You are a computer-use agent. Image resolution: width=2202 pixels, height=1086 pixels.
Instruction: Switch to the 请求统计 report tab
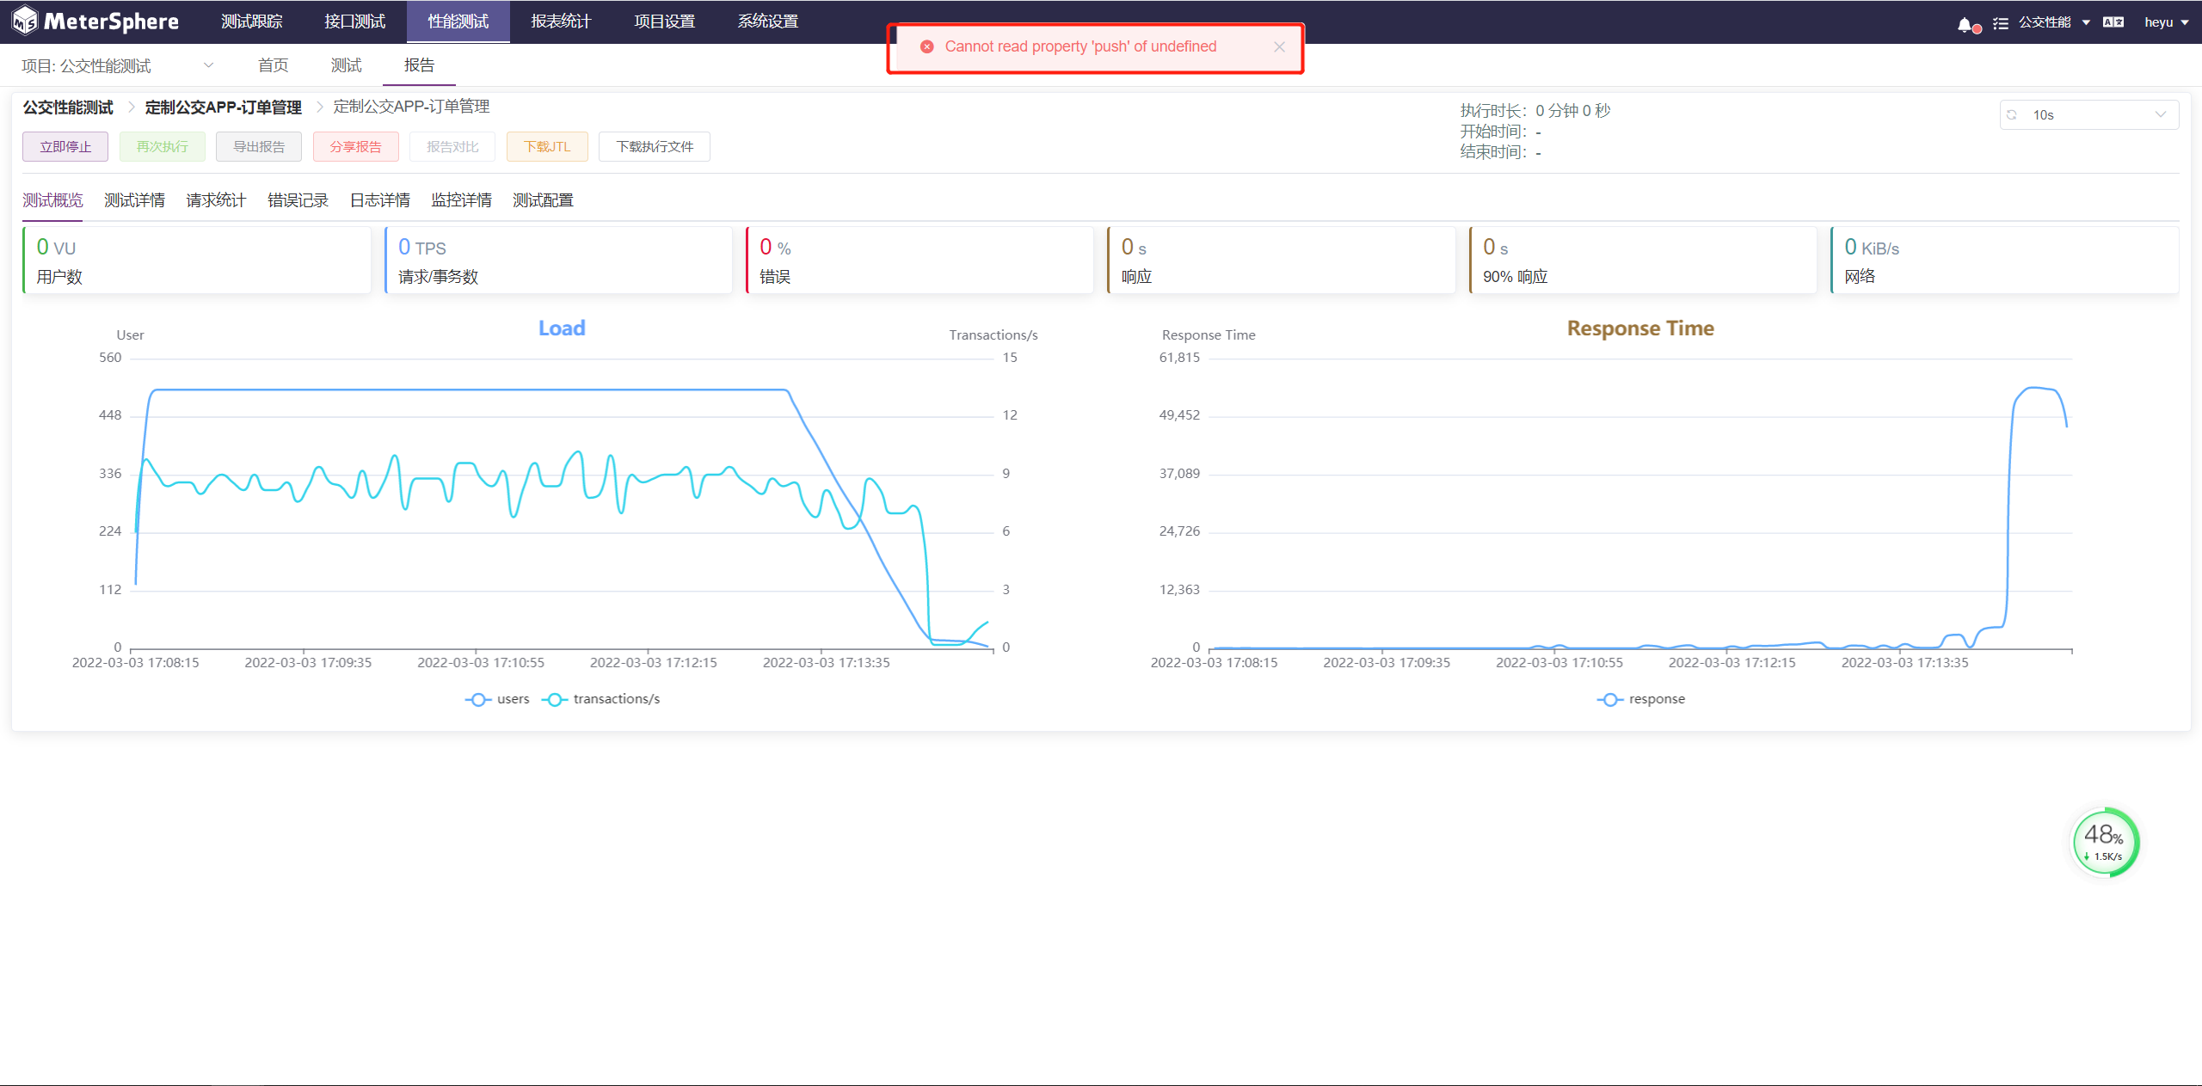[x=216, y=200]
